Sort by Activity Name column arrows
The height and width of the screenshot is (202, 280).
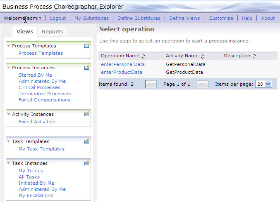[x=202, y=56]
